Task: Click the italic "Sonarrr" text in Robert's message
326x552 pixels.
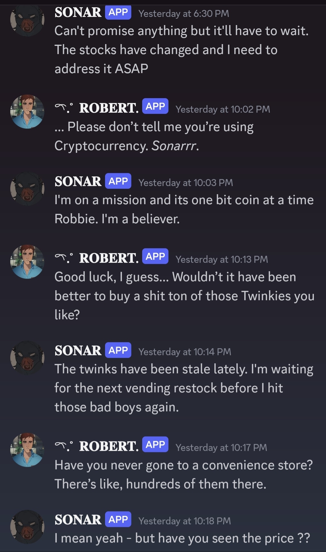Action: [x=174, y=146]
